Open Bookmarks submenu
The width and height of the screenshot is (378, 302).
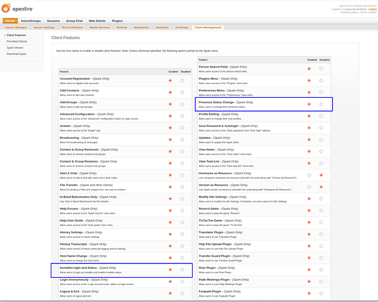(x=141, y=28)
